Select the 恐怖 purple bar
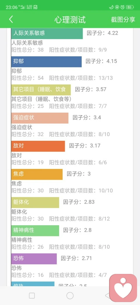 [x=34, y=259]
